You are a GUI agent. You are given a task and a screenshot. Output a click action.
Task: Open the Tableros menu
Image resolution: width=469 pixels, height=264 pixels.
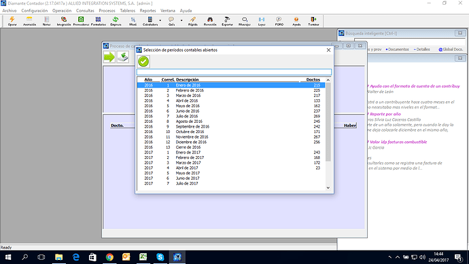(x=128, y=10)
